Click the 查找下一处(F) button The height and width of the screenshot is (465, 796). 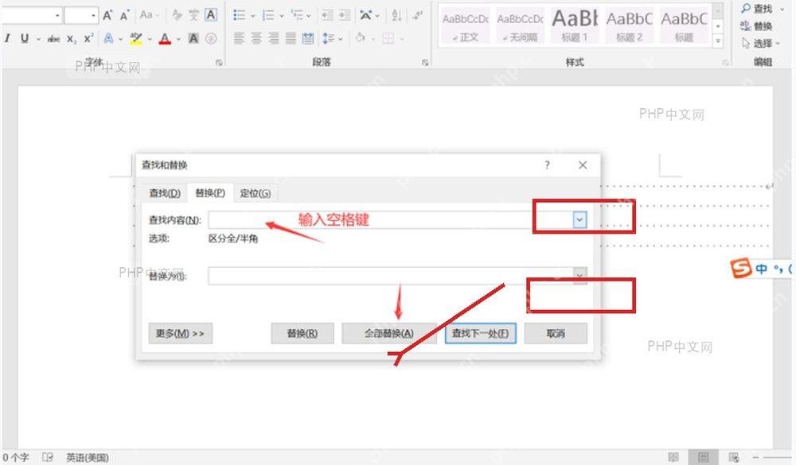pos(480,333)
